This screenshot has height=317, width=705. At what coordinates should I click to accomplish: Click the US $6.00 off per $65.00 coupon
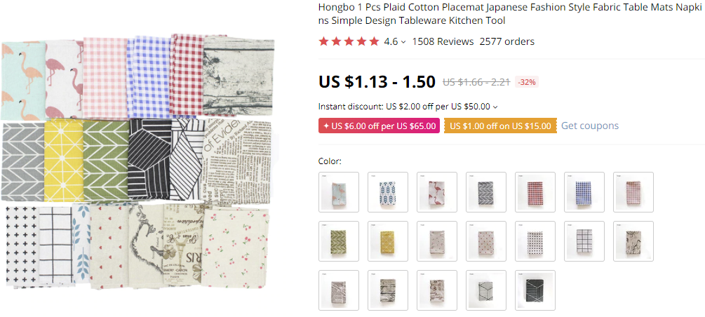coord(379,126)
